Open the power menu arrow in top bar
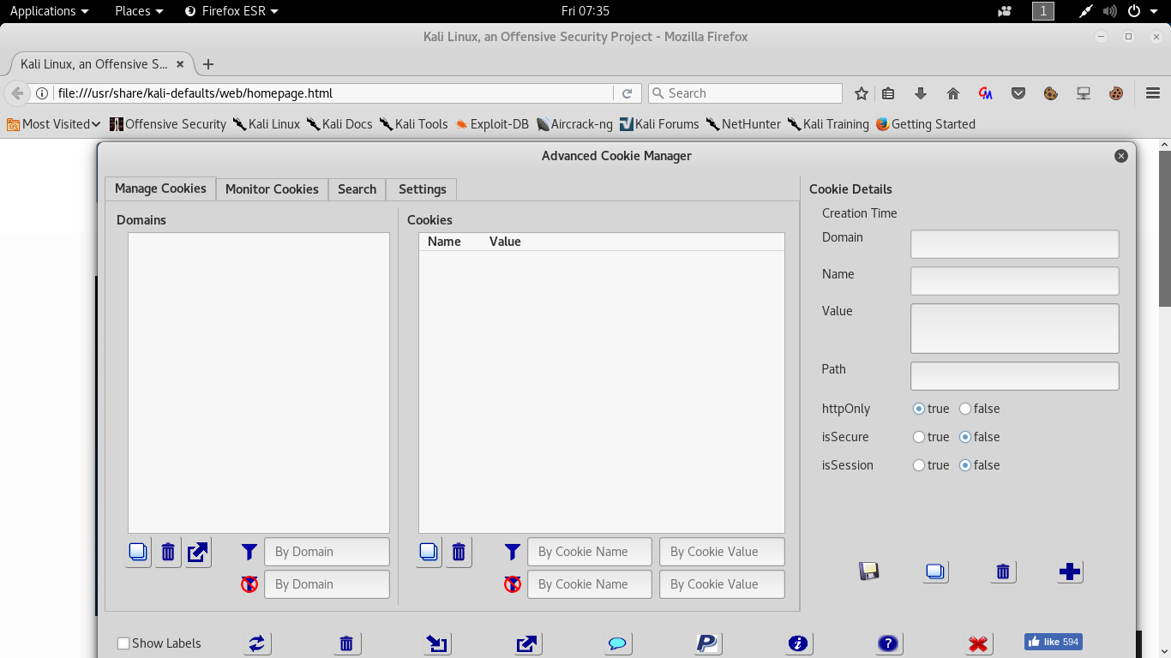 click(1156, 11)
